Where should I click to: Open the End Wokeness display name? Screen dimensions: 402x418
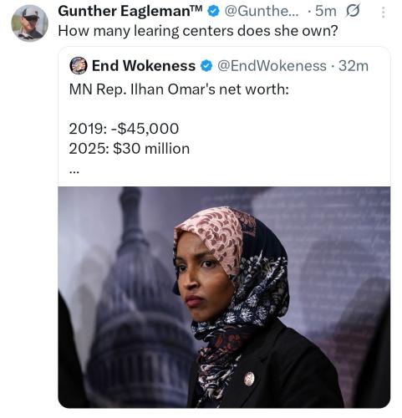pyautogui.click(x=144, y=66)
